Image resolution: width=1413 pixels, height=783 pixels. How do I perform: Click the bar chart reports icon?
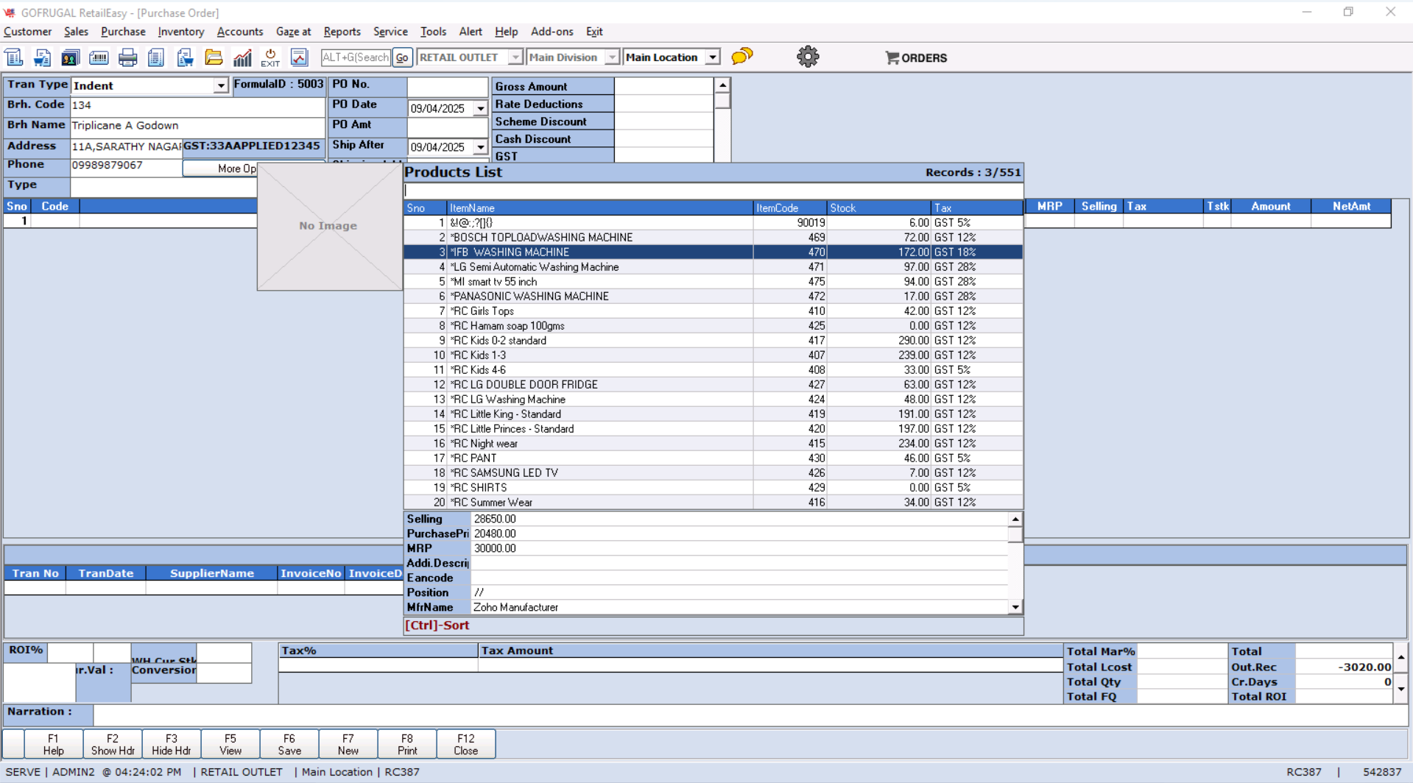click(x=242, y=57)
